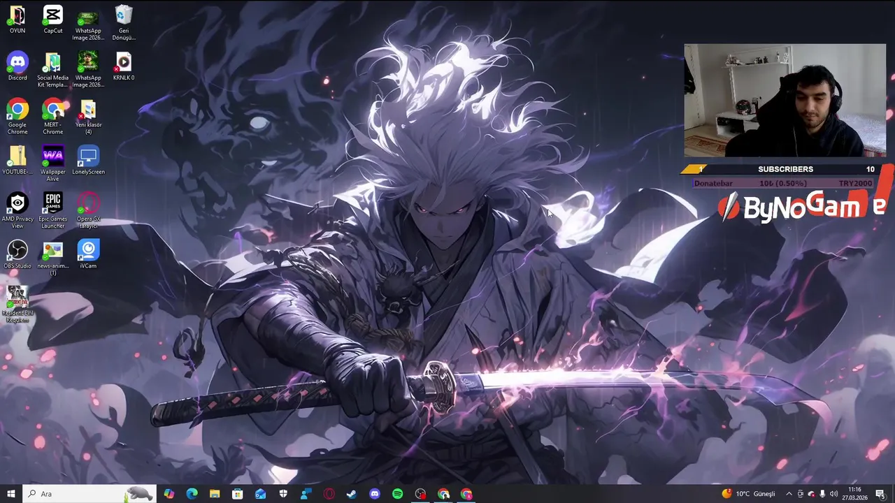Screen dimensions: 895x503
Task: Launch Wallpaper Alive from desktop
Action: pos(53,163)
